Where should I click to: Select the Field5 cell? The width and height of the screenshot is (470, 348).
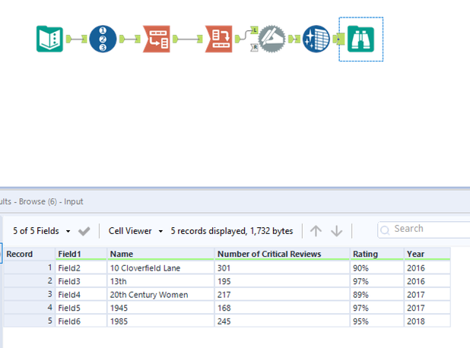click(81, 308)
